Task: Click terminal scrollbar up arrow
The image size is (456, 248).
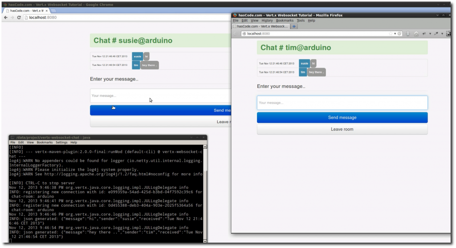Action: [x=205, y=147]
